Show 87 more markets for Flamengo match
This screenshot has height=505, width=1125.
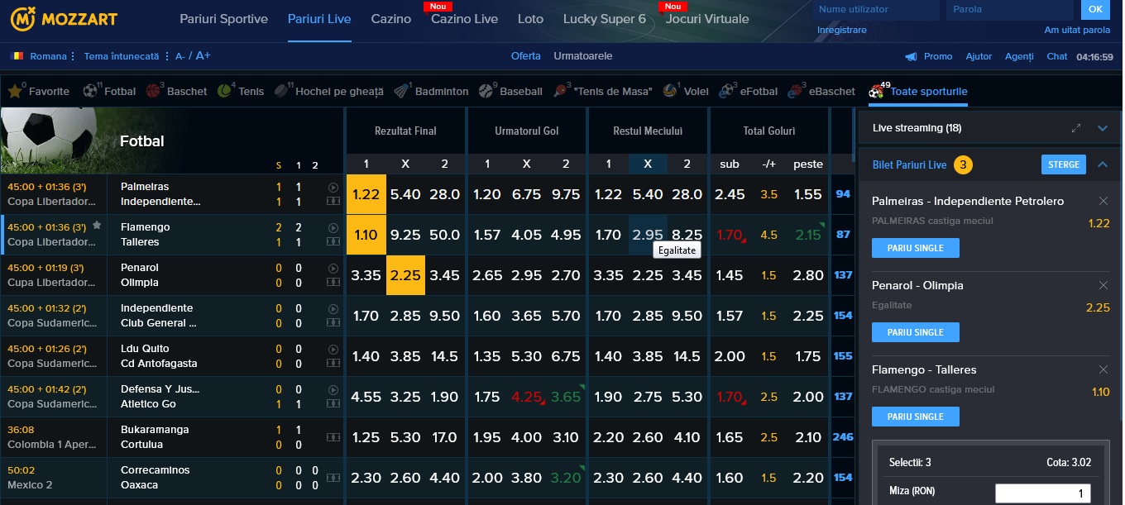(x=843, y=235)
